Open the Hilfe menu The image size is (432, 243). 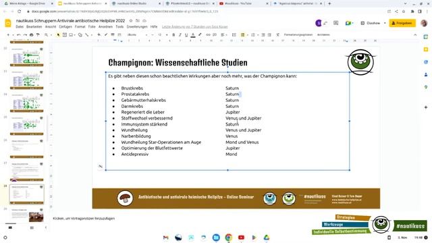click(154, 27)
